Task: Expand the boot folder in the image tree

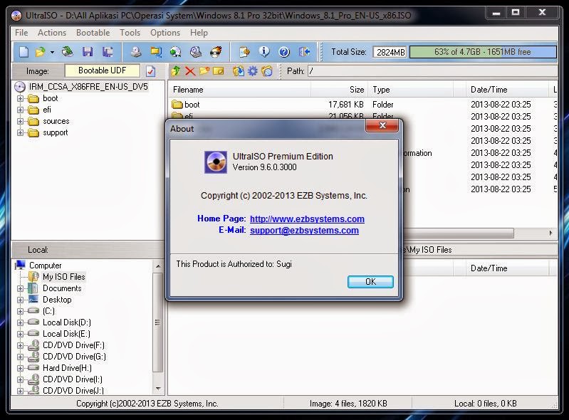Action: click(x=21, y=98)
